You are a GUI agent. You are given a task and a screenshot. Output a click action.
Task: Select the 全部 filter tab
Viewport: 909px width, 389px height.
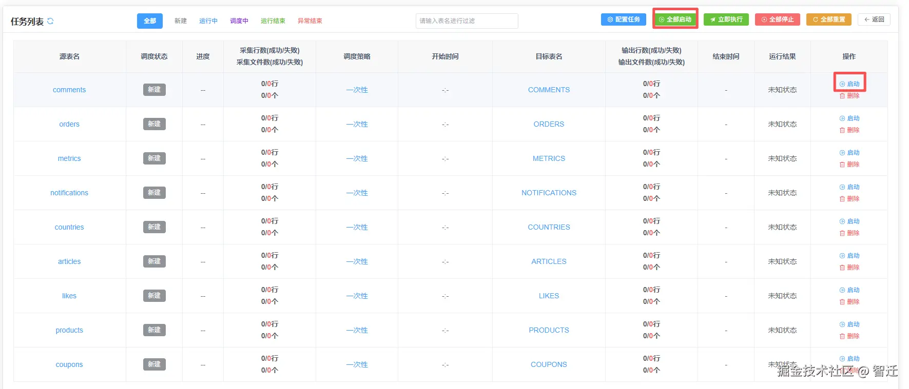click(150, 21)
